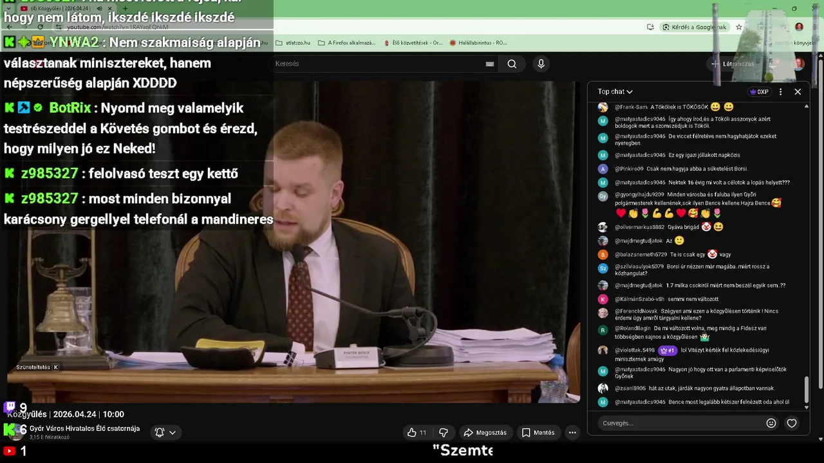Click @gyongyihajdu9209 avatar in chat

tap(603, 197)
